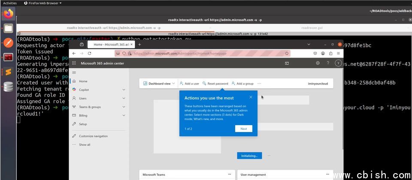The width and height of the screenshot is (412, 180).
Task: Switch to roadrecon gui terminal tab
Action: point(312,28)
